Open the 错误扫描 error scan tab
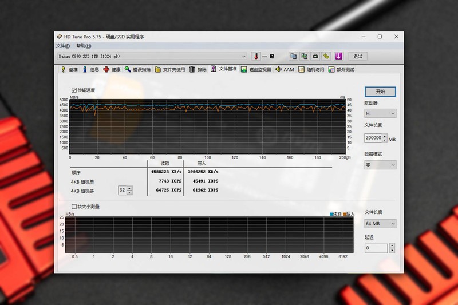Image resolution: width=458 pixels, height=305 pixels. click(x=137, y=69)
